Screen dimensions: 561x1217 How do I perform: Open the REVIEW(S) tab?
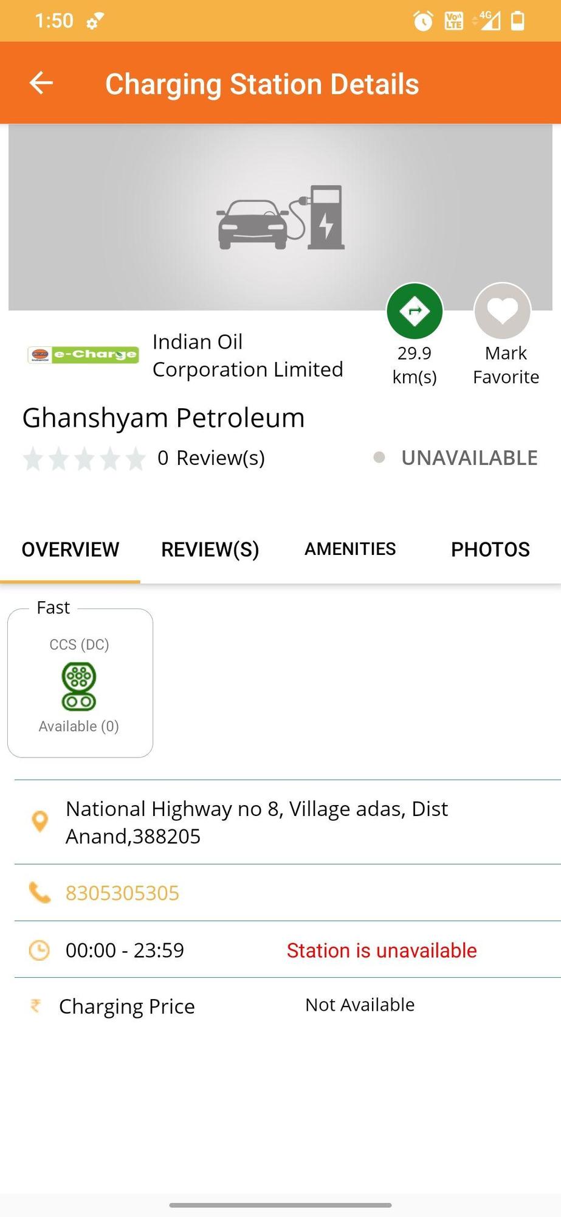210,549
